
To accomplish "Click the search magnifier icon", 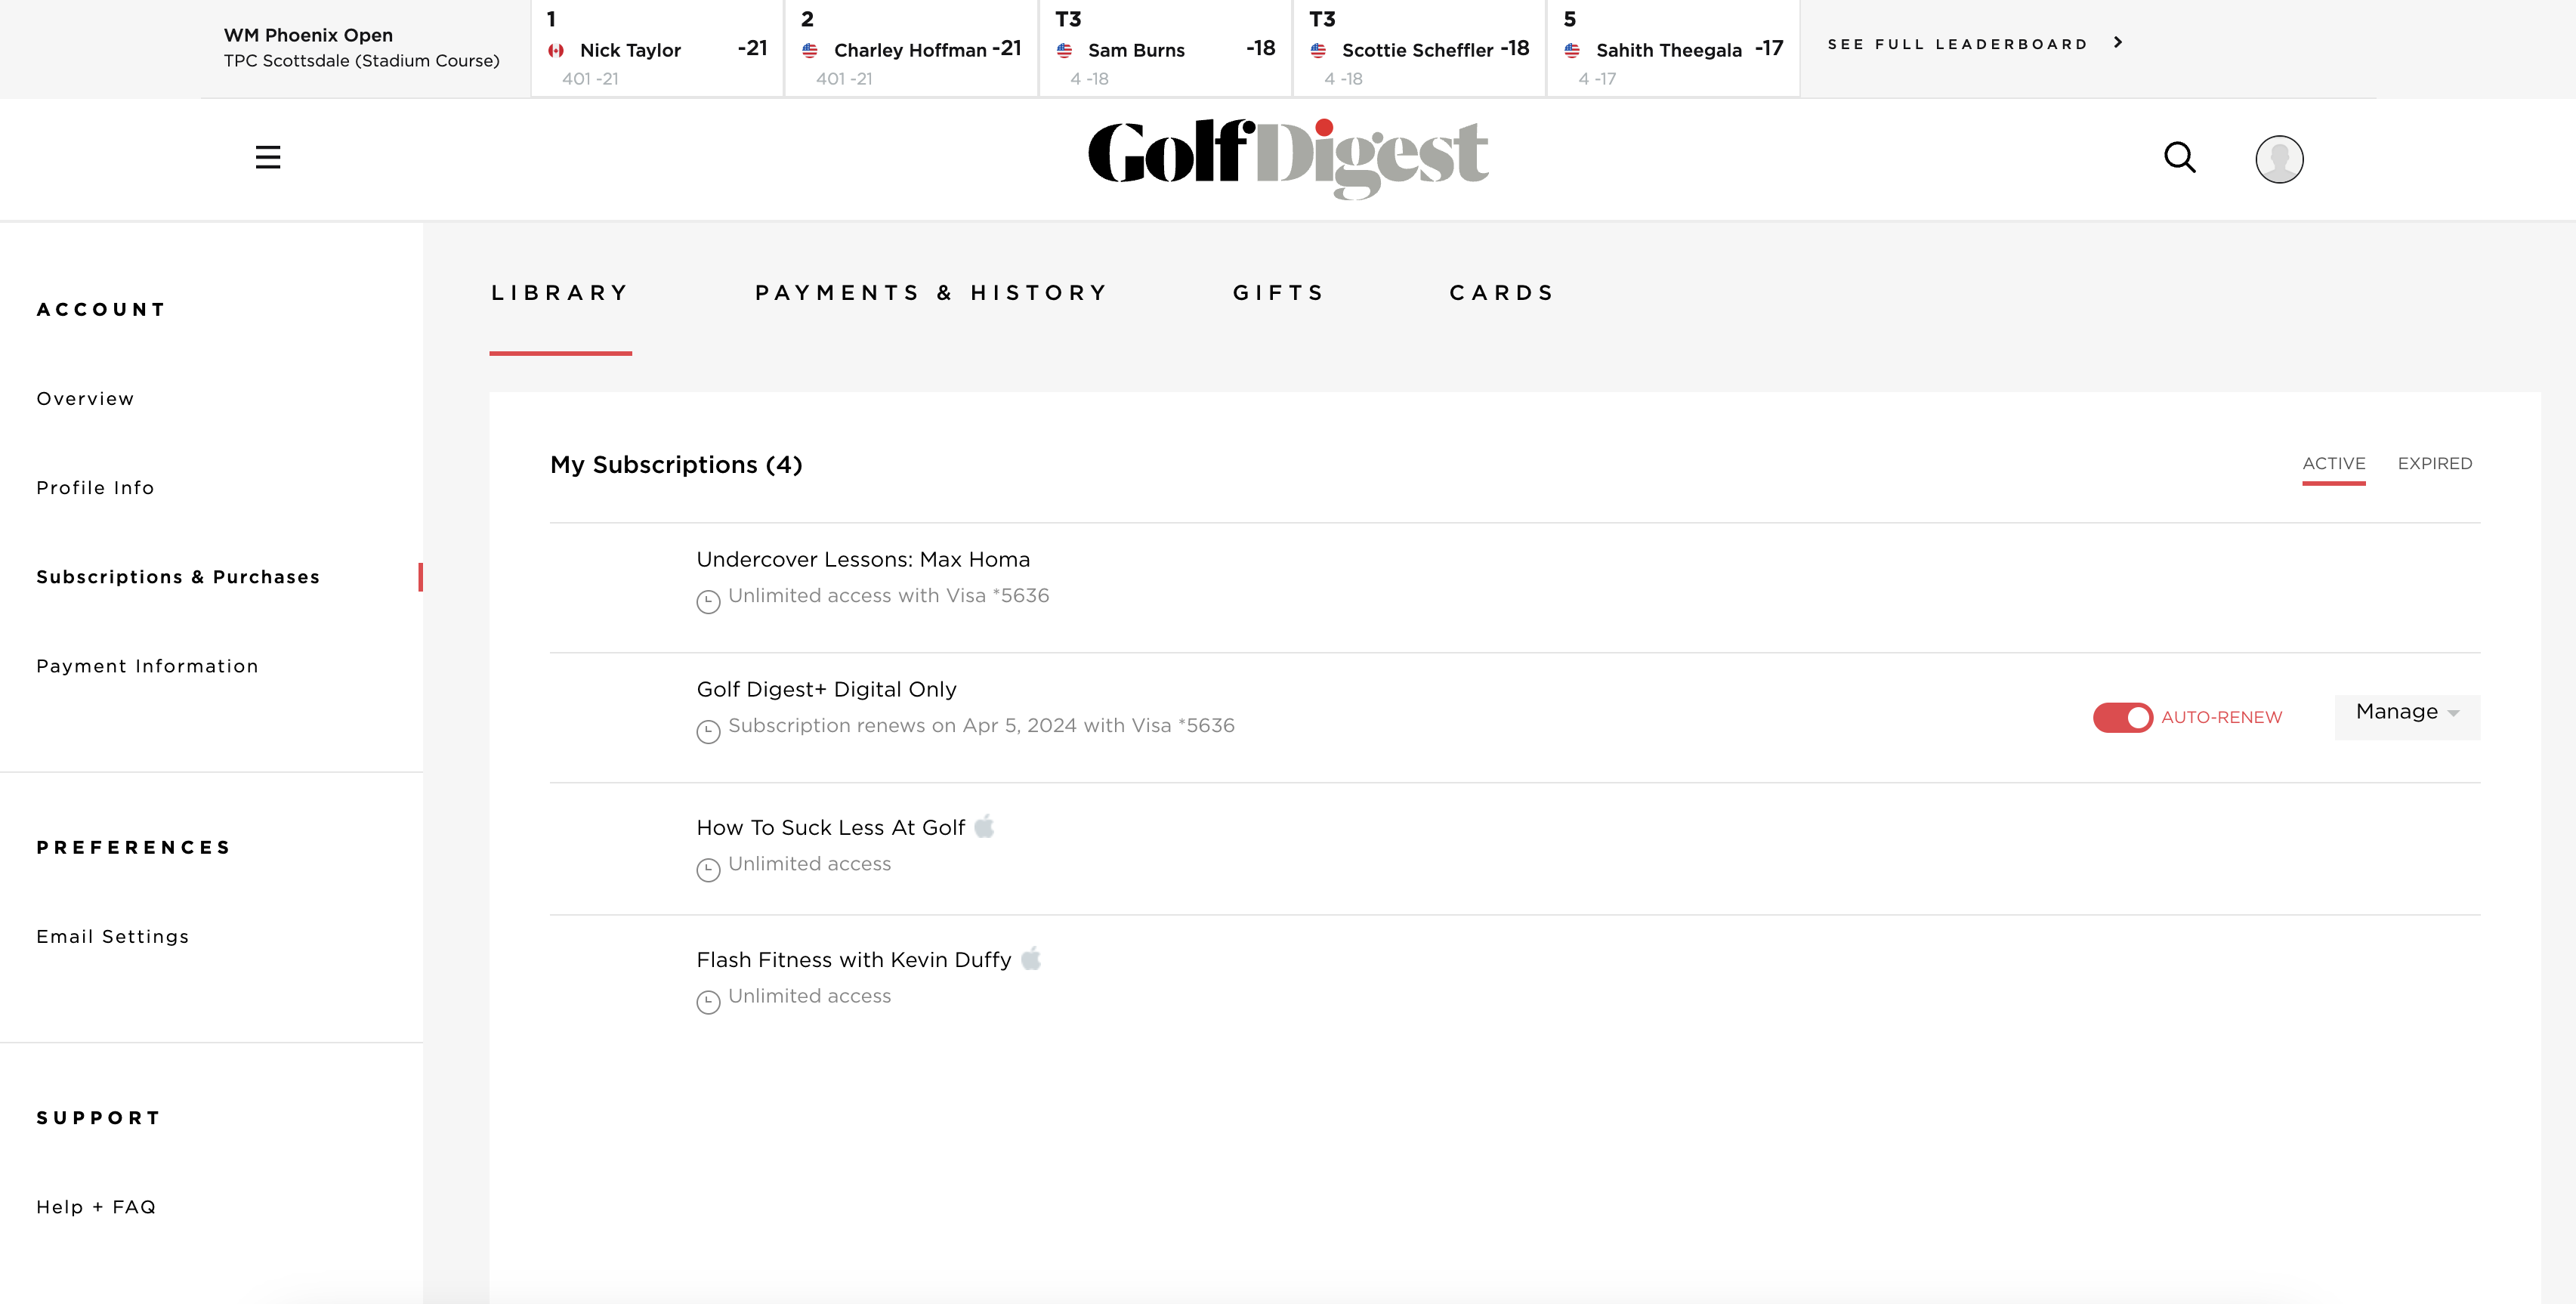I will (2180, 158).
